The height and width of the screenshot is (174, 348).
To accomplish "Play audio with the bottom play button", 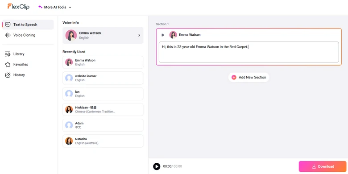I will pyautogui.click(x=157, y=166).
